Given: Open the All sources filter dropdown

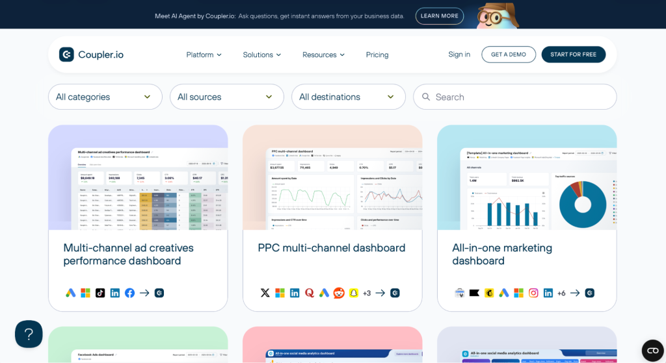Looking at the screenshot, I should pos(226,97).
